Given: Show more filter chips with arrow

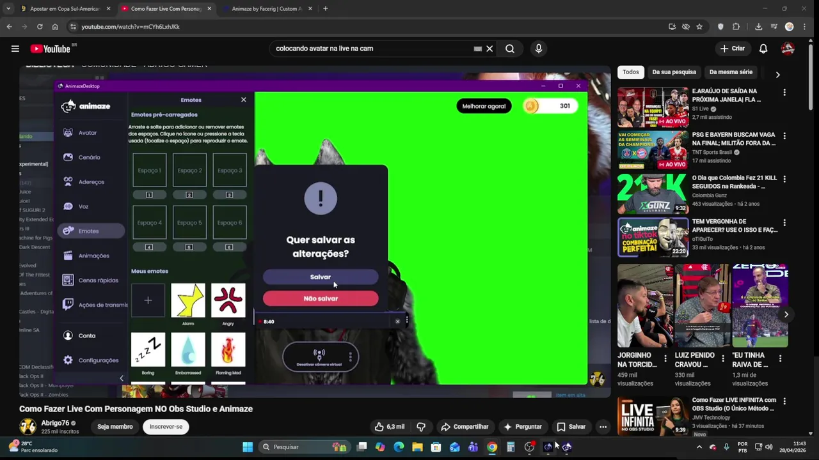Looking at the screenshot, I should [777, 75].
